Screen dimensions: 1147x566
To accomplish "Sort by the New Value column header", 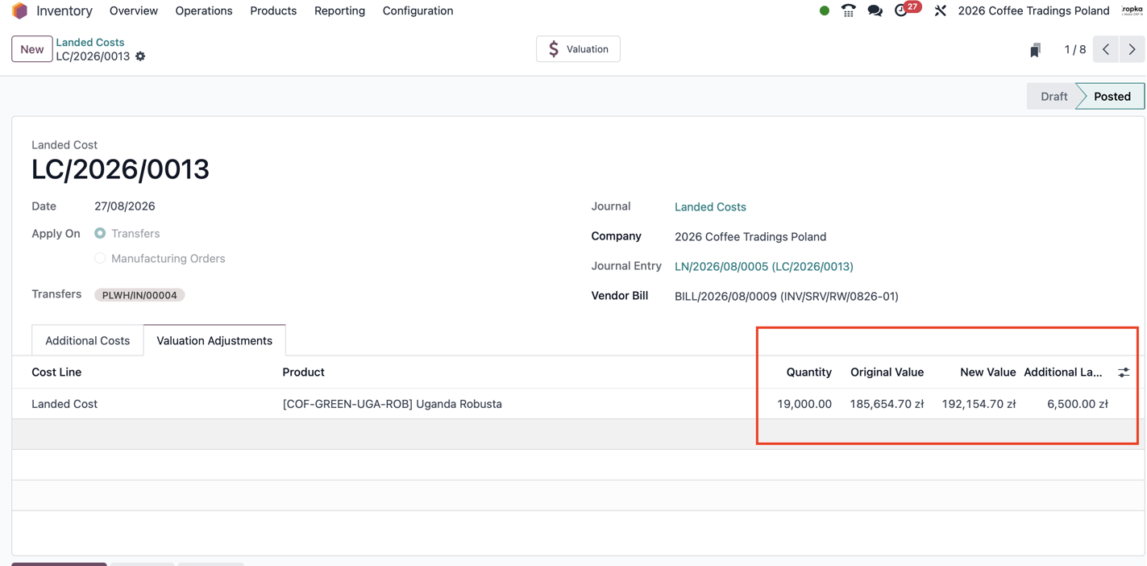I will [987, 372].
